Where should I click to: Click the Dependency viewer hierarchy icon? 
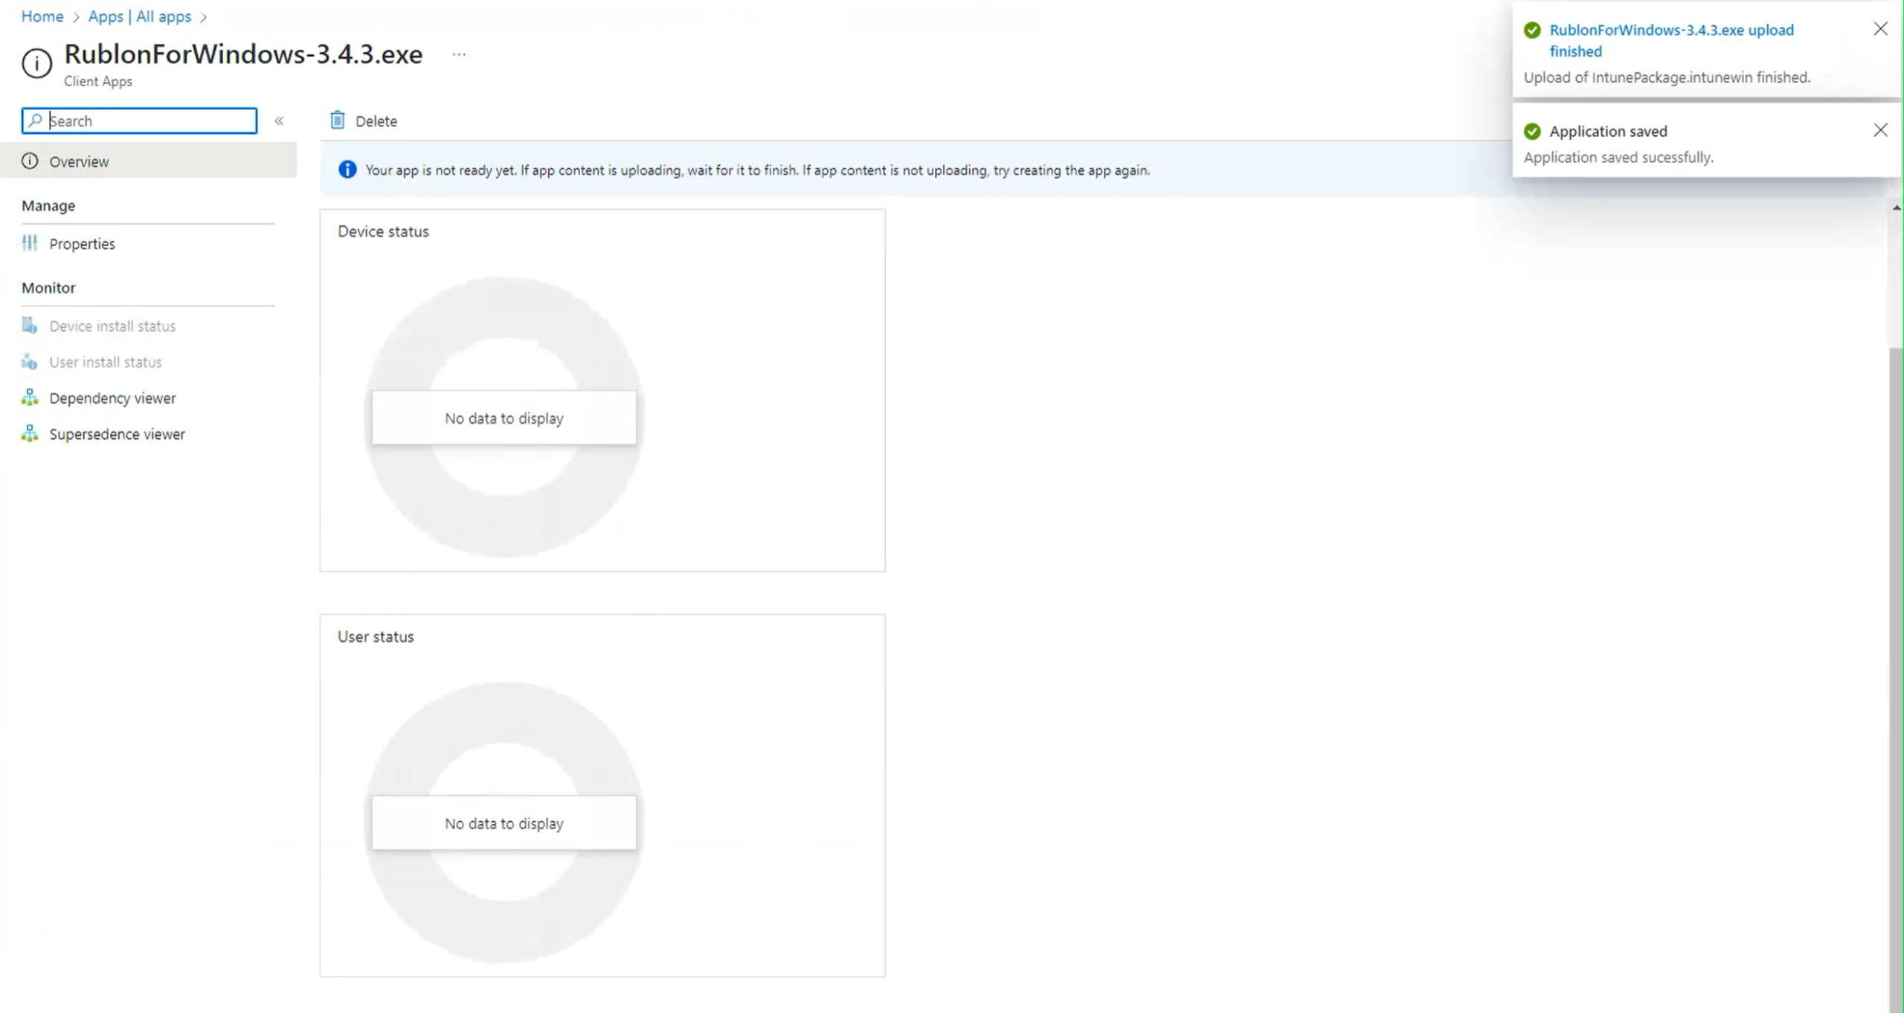tap(30, 398)
